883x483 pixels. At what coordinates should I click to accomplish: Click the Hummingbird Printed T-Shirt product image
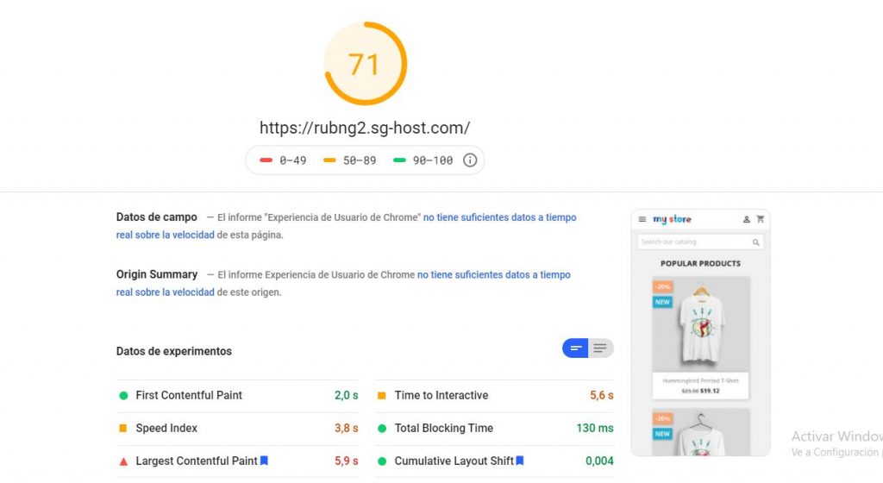click(x=700, y=324)
